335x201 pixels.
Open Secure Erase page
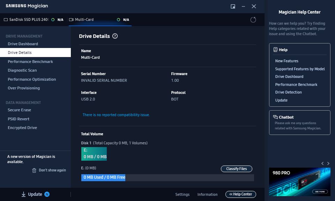click(x=20, y=110)
